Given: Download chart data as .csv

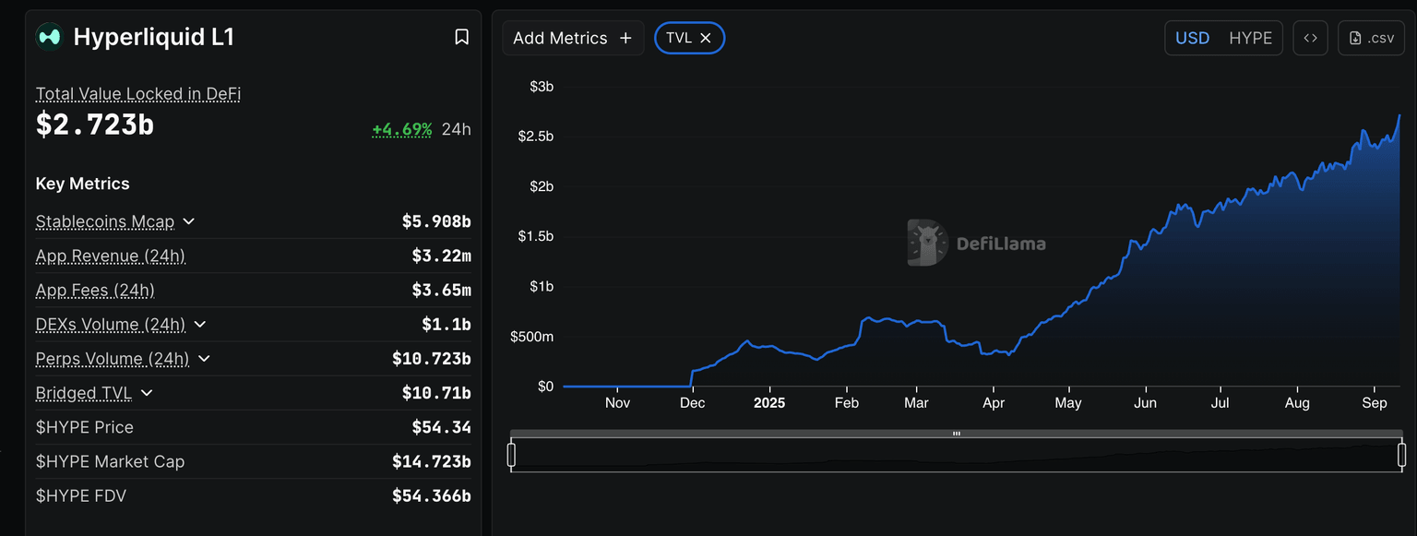Looking at the screenshot, I should tap(1371, 38).
